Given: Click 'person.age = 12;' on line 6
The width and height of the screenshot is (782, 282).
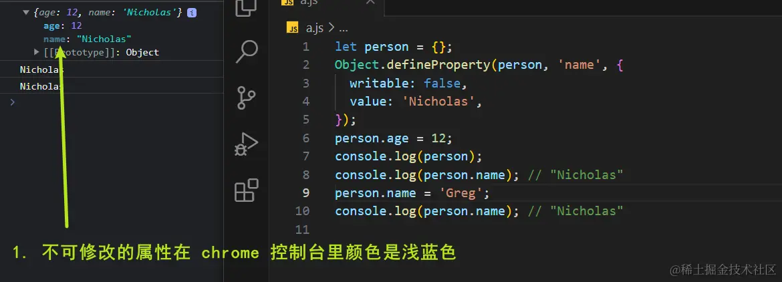Looking at the screenshot, I should click(x=394, y=138).
